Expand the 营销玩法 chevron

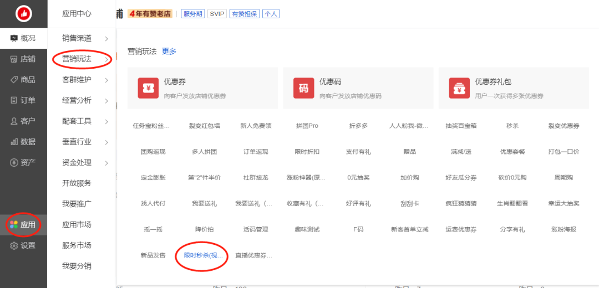[x=106, y=59]
